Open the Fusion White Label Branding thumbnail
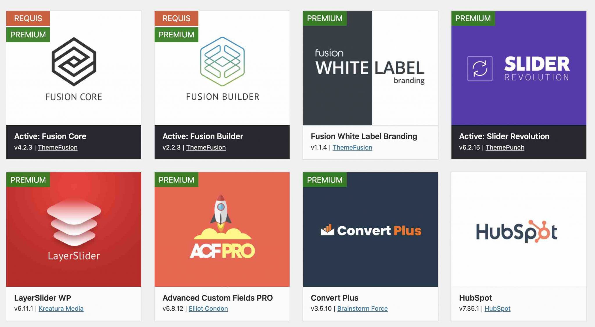The height and width of the screenshot is (327, 595). click(x=370, y=68)
